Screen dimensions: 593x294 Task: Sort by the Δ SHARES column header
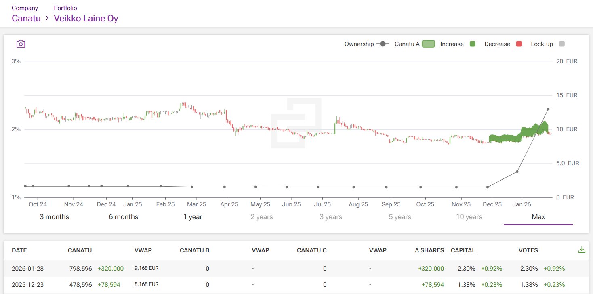tap(429, 250)
